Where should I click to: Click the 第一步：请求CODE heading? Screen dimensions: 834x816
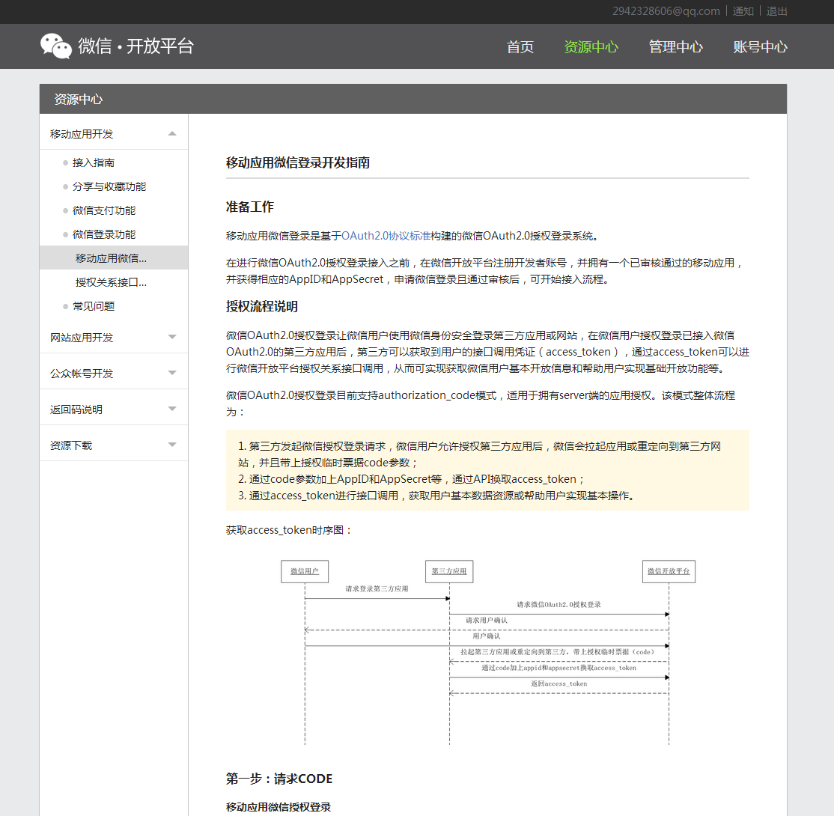[x=279, y=779]
